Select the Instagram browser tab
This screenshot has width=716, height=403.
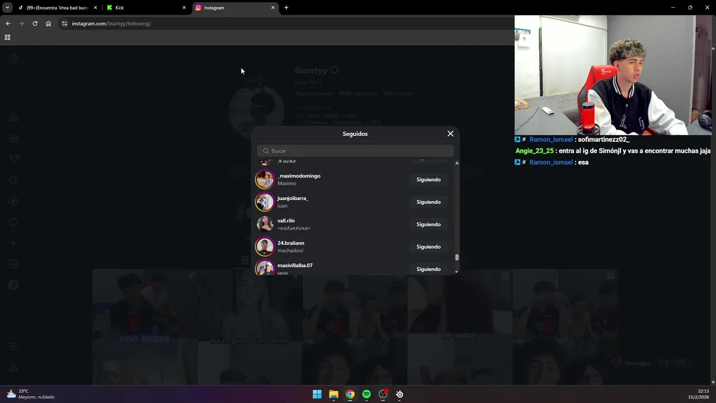click(235, 8)
